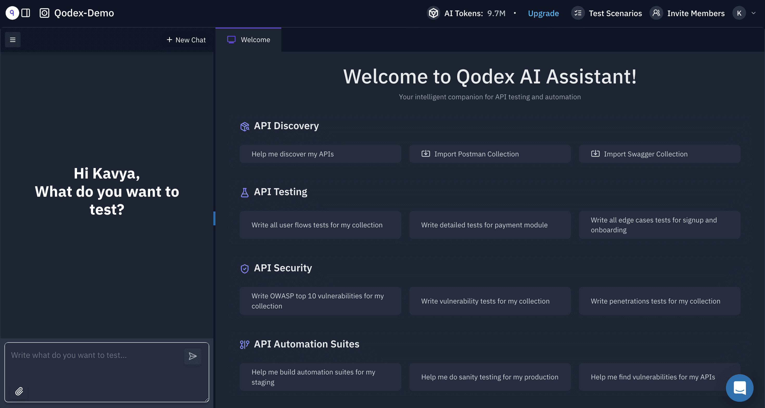Switch to the Welcome tab
Image resolution: width=765 pixels, height=408 pixels.
pos(248,40)
